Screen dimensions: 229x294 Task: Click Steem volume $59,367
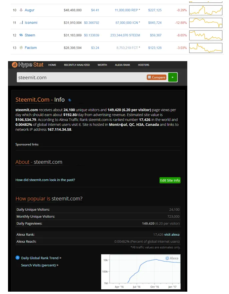(x=156, y=35)
